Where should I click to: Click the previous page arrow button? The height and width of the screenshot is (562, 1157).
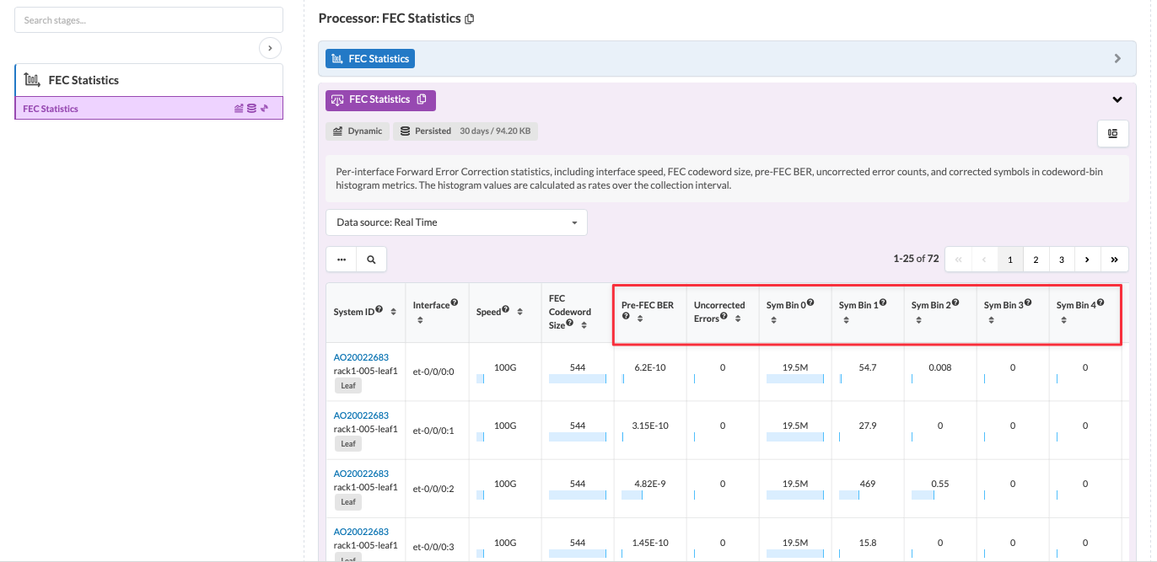tap(984, 260)
